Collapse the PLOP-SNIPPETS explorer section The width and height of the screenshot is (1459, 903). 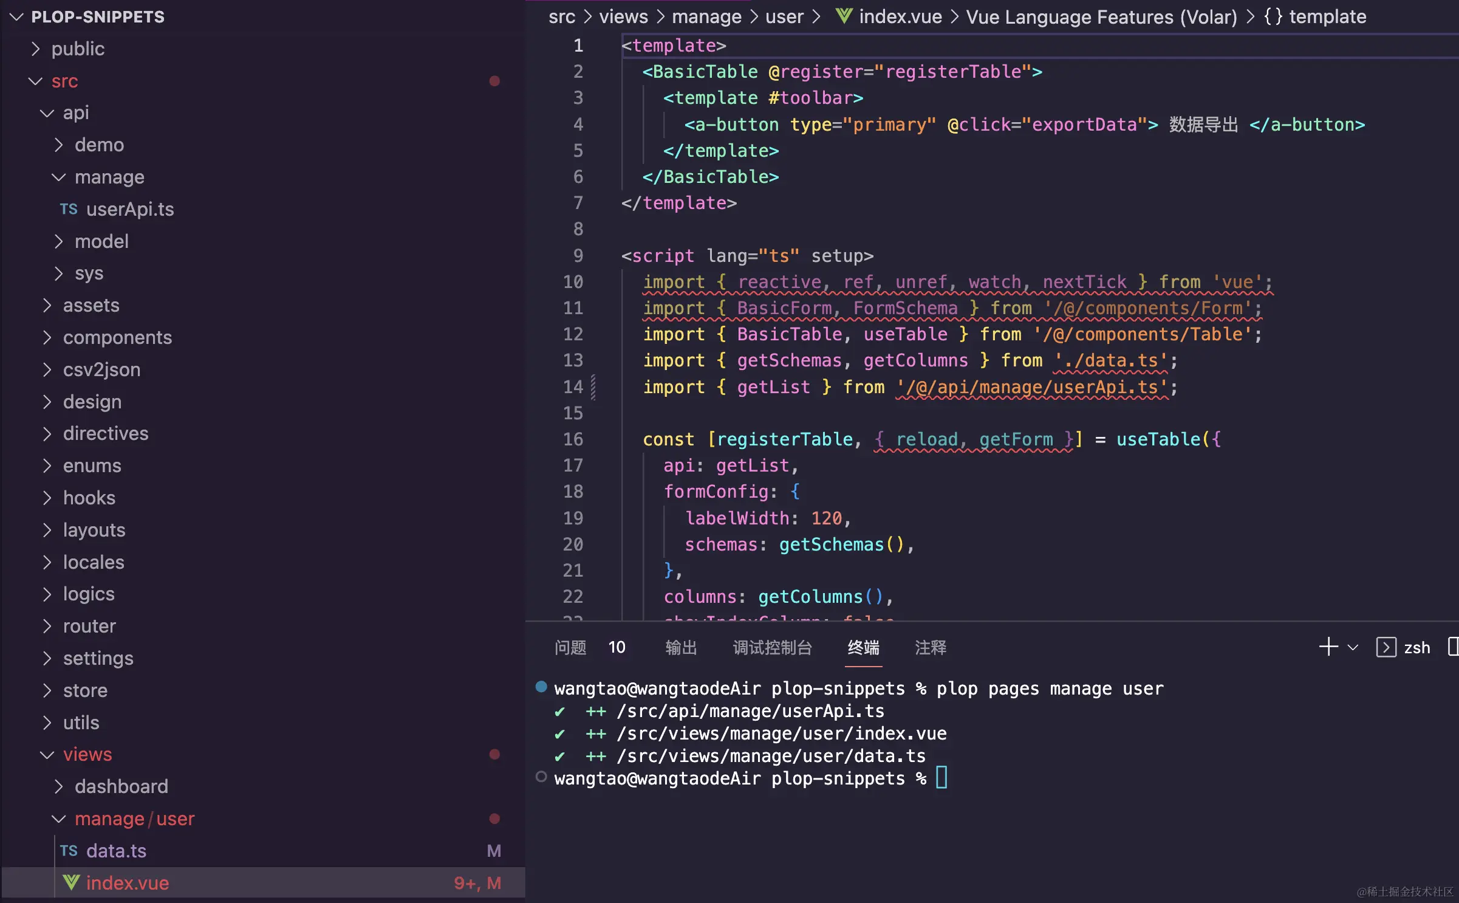tap(17, 17)
